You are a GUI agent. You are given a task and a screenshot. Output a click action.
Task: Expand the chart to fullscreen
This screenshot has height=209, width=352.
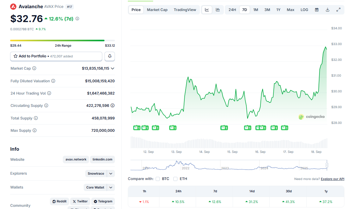pyautogui.click(x=338, y=10)
